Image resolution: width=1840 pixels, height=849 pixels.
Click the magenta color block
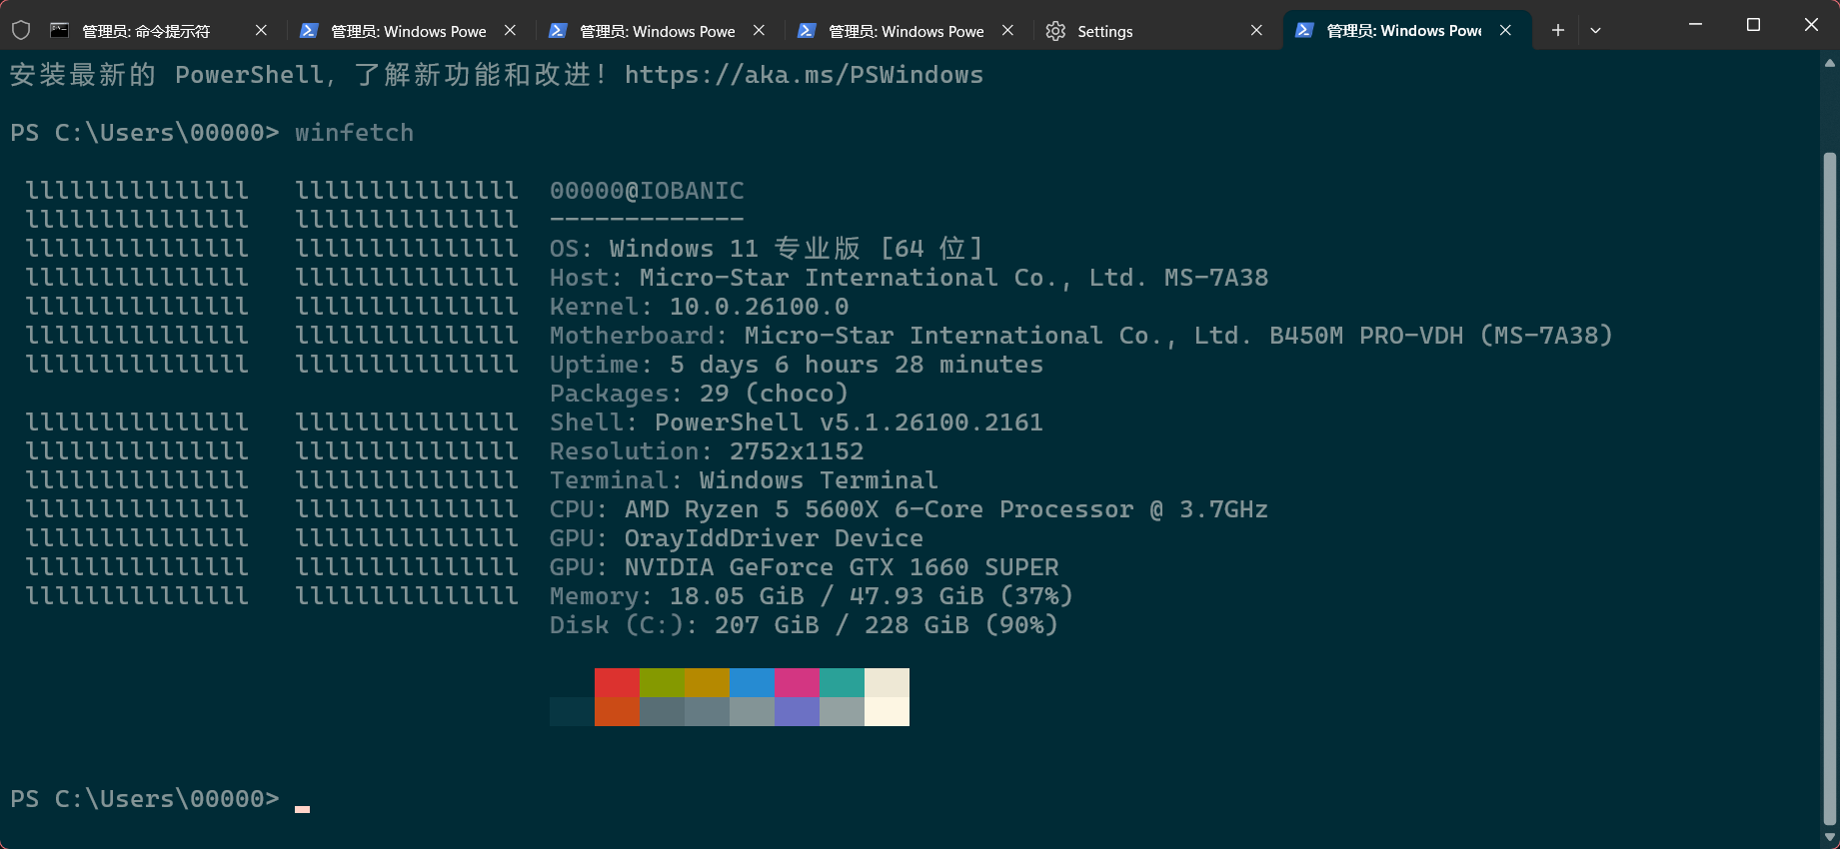pyautogui.click(x=797, y=683)
